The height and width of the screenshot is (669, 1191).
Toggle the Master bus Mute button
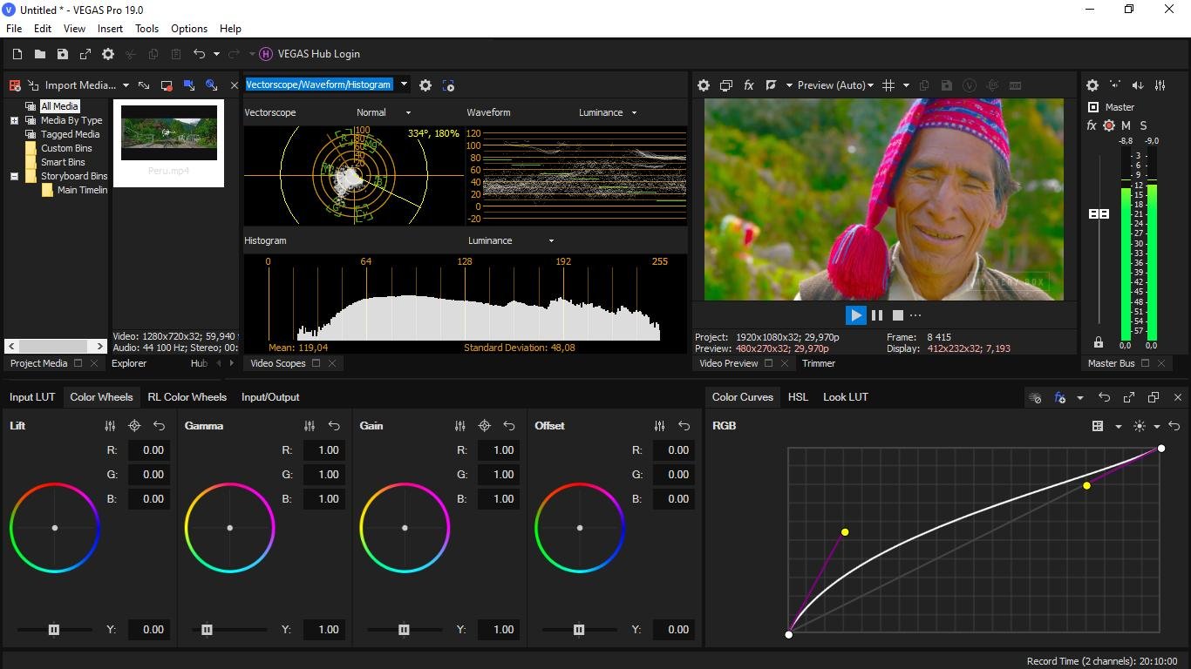1126,125
